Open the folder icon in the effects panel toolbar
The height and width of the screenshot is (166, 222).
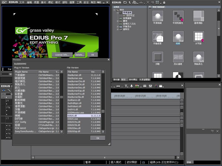click(x=125, y=3)
